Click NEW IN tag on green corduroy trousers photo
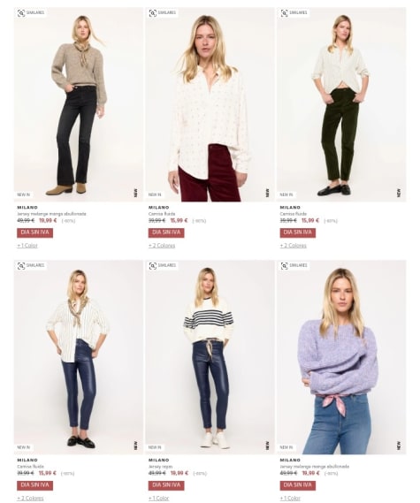Viewport: 420px width, 503px height. coord(286,194)
